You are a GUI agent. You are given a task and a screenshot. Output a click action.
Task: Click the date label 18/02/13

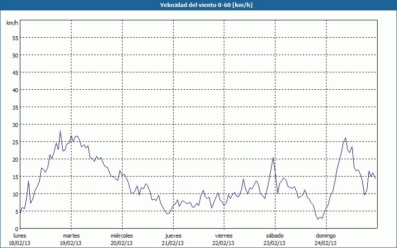(20, 243)
